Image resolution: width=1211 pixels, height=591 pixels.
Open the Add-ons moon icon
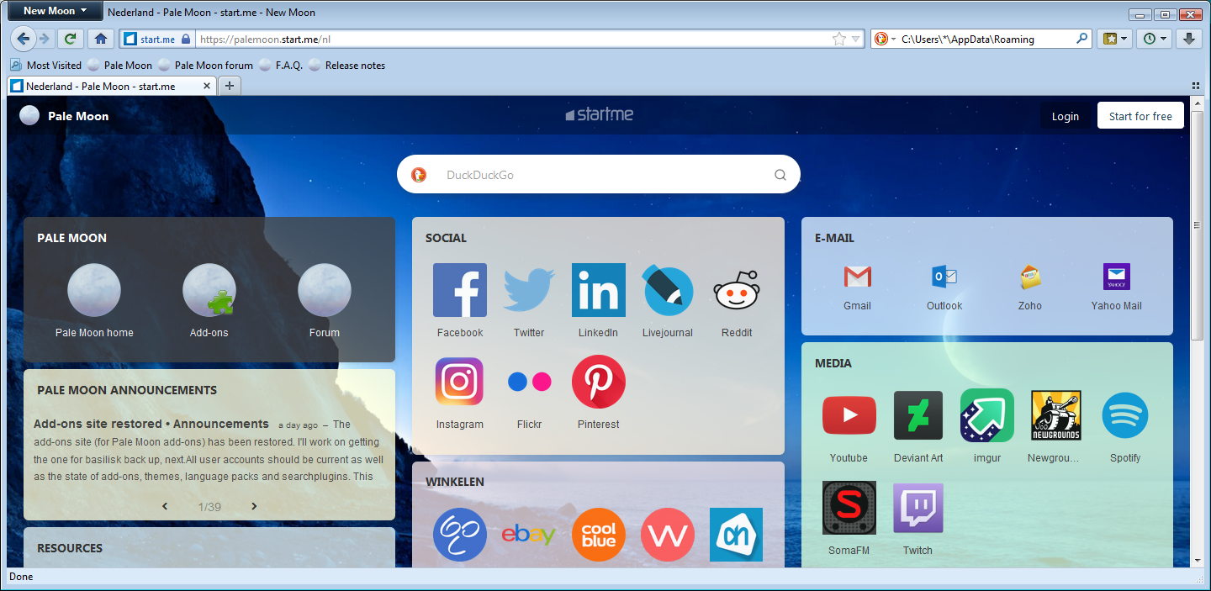pos(209,290)
